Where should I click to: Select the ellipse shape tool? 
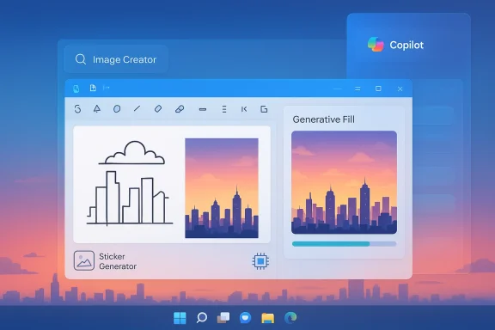(x=117, y=109)
